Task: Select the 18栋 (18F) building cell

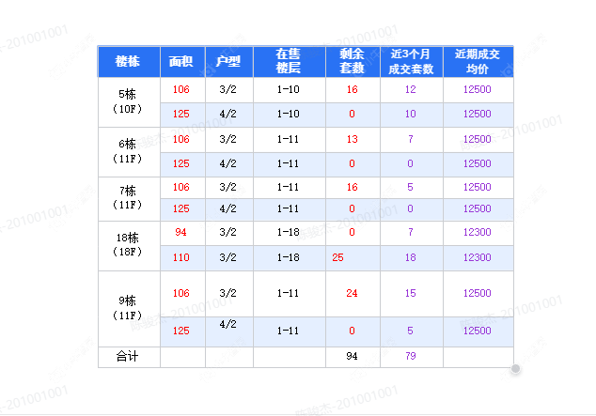Action: [129, 245]
